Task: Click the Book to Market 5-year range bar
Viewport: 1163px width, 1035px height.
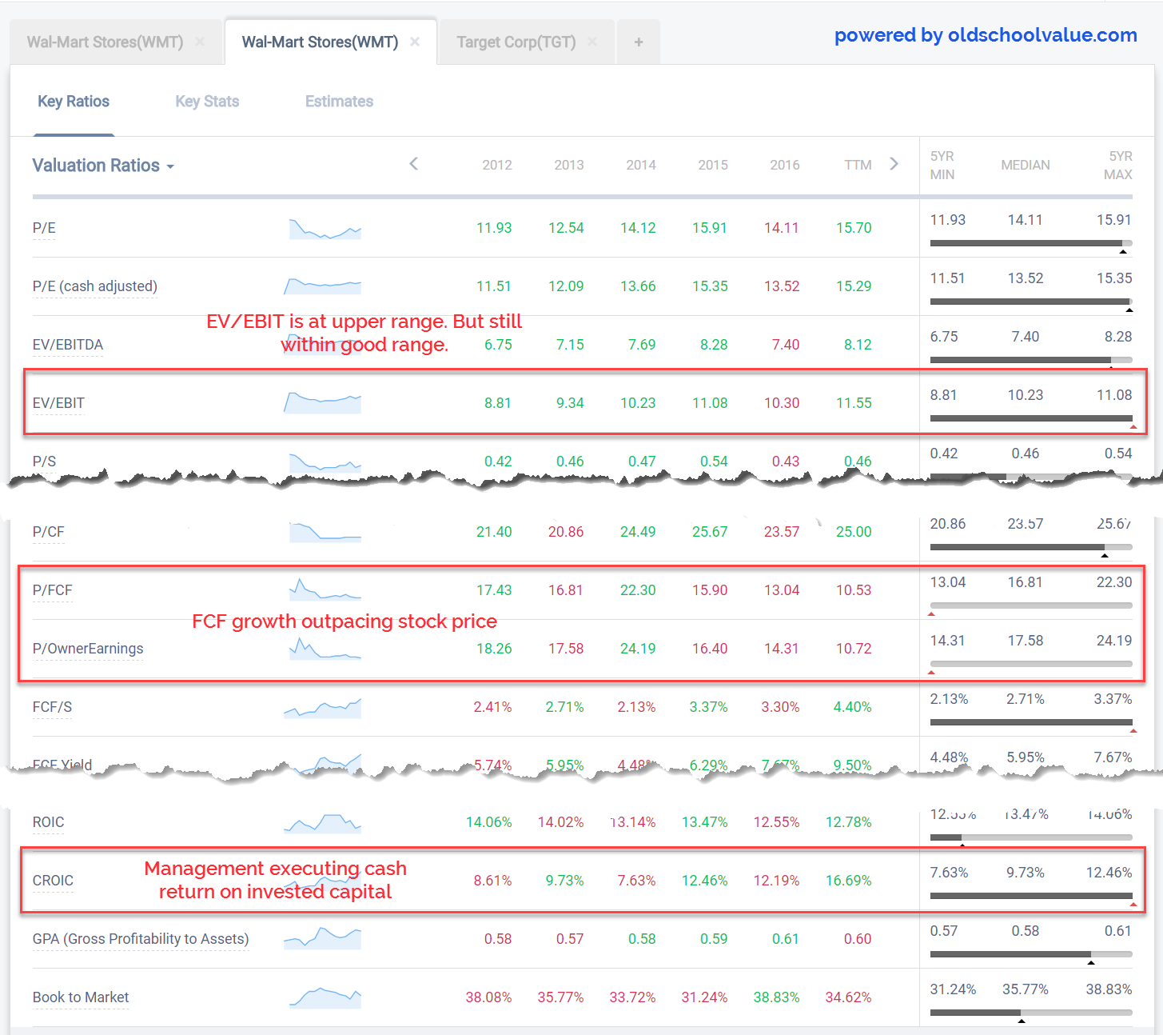Action: [x=1031, y=1013]
